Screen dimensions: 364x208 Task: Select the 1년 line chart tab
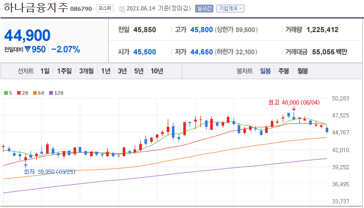[106, 71]
